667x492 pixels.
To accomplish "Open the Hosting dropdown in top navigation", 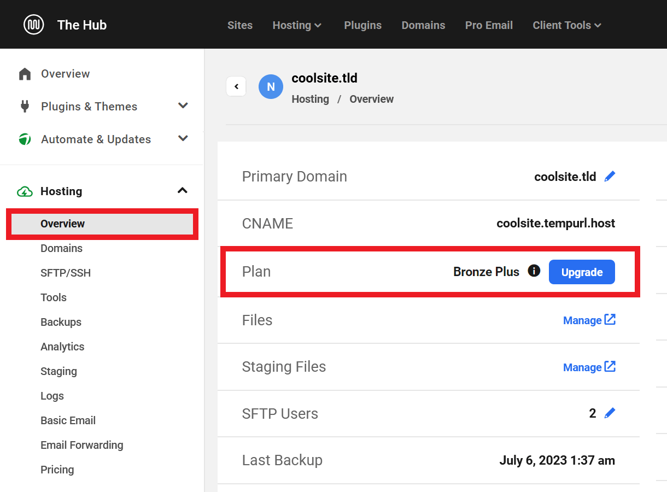I will (x=297, y=25).
